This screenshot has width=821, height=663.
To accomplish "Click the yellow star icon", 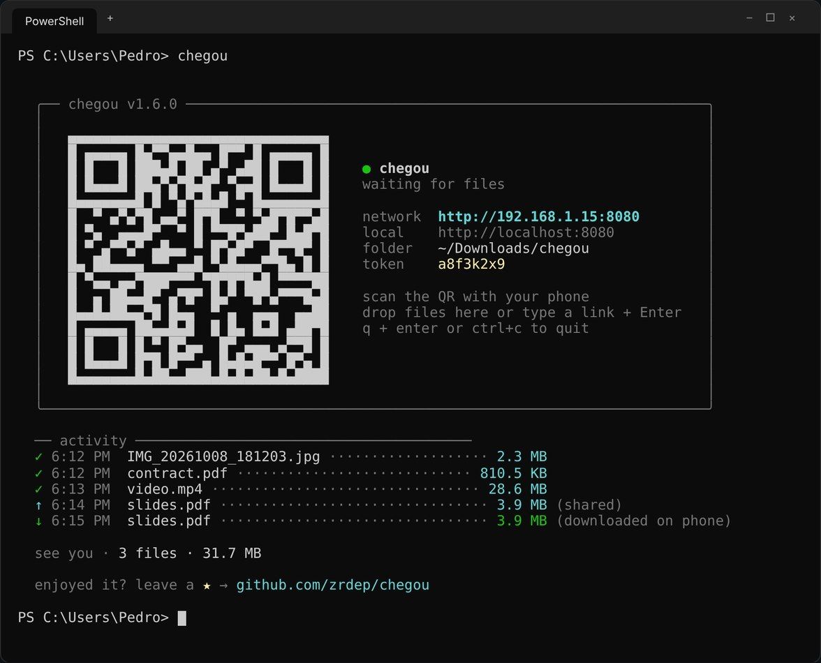I will point(207,586).
